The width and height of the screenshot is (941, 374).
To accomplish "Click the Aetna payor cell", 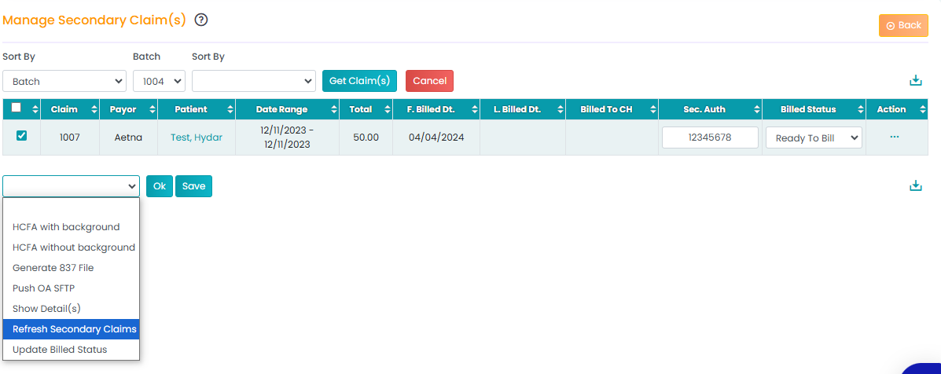I will click(x=128, y=137).
